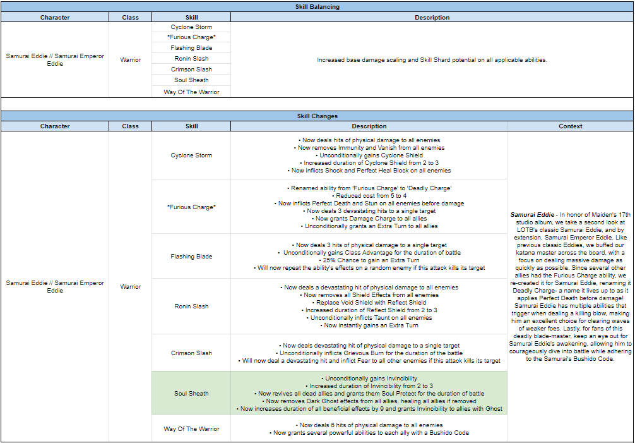Screen dimensions: 635x443
Task: Select *Furious Charge* cell in Skill Changes table
Action: coord(191,207)
